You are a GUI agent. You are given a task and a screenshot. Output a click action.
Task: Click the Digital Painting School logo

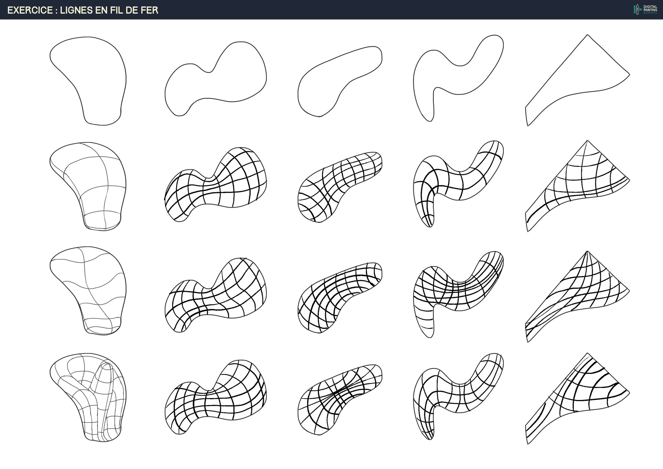(645, 10)
